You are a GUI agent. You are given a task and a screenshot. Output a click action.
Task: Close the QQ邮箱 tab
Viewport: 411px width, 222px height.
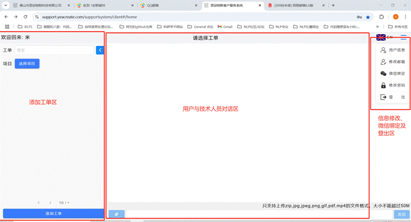[196, 5]
